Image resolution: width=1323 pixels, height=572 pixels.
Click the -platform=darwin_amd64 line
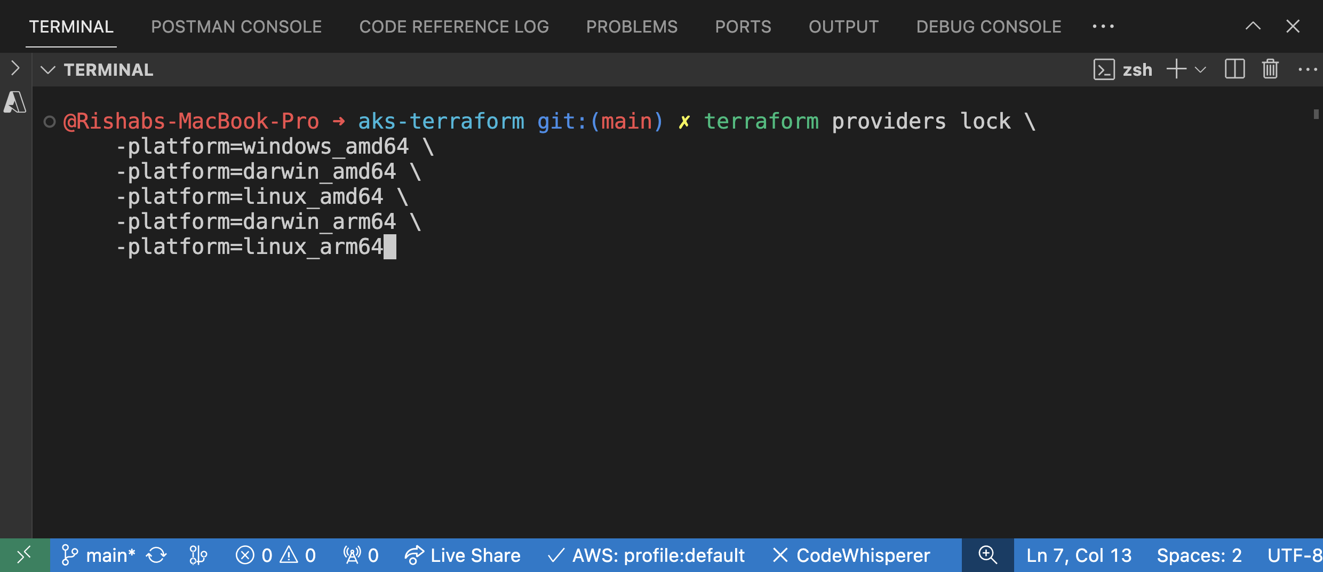pos(268,172)
